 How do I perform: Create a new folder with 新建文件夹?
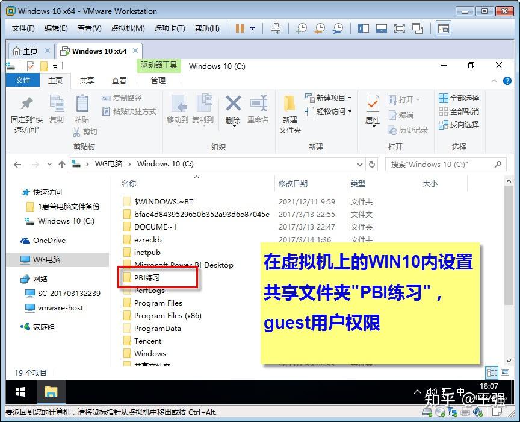pyautogui.click(x=290, y=115)
